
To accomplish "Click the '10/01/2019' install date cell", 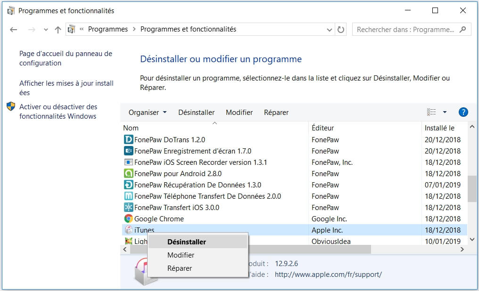I will (x=442, y=241).
